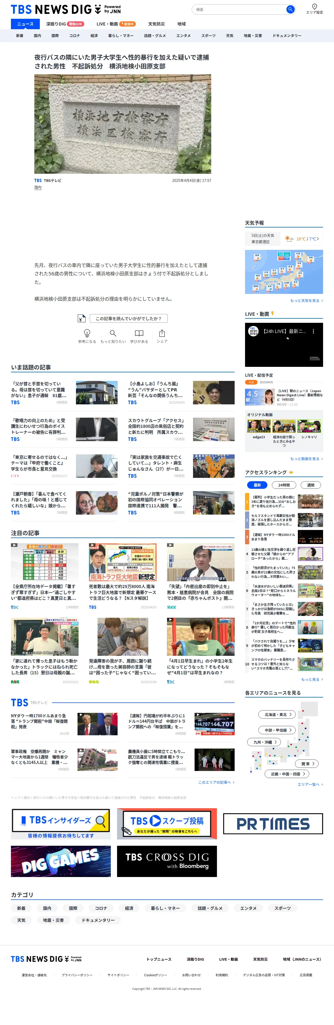
Task: Expand weather details chevron next to 16°C / 7°C
Action: point(318,239)
